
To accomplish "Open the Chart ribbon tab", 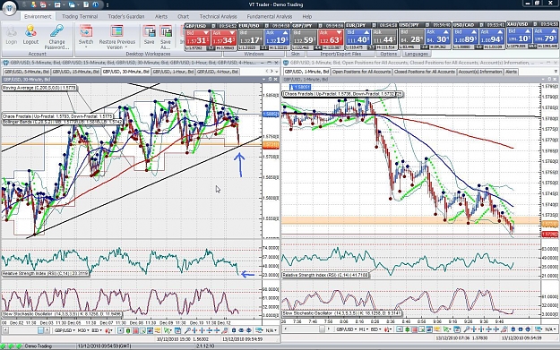I will coord(183,16).
